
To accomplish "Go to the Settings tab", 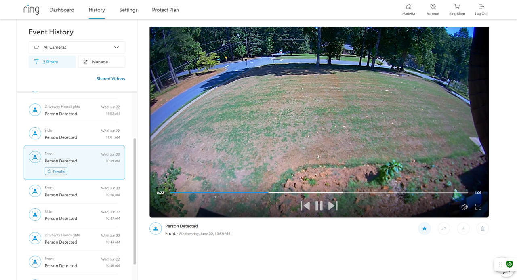I will [128, 10].
